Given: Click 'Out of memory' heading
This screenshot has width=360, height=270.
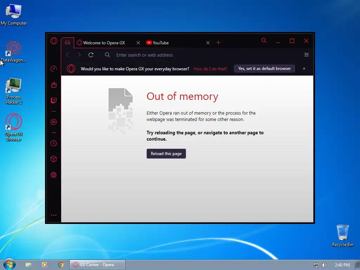Looking at the screenshot, I should (x=182, y=96).
